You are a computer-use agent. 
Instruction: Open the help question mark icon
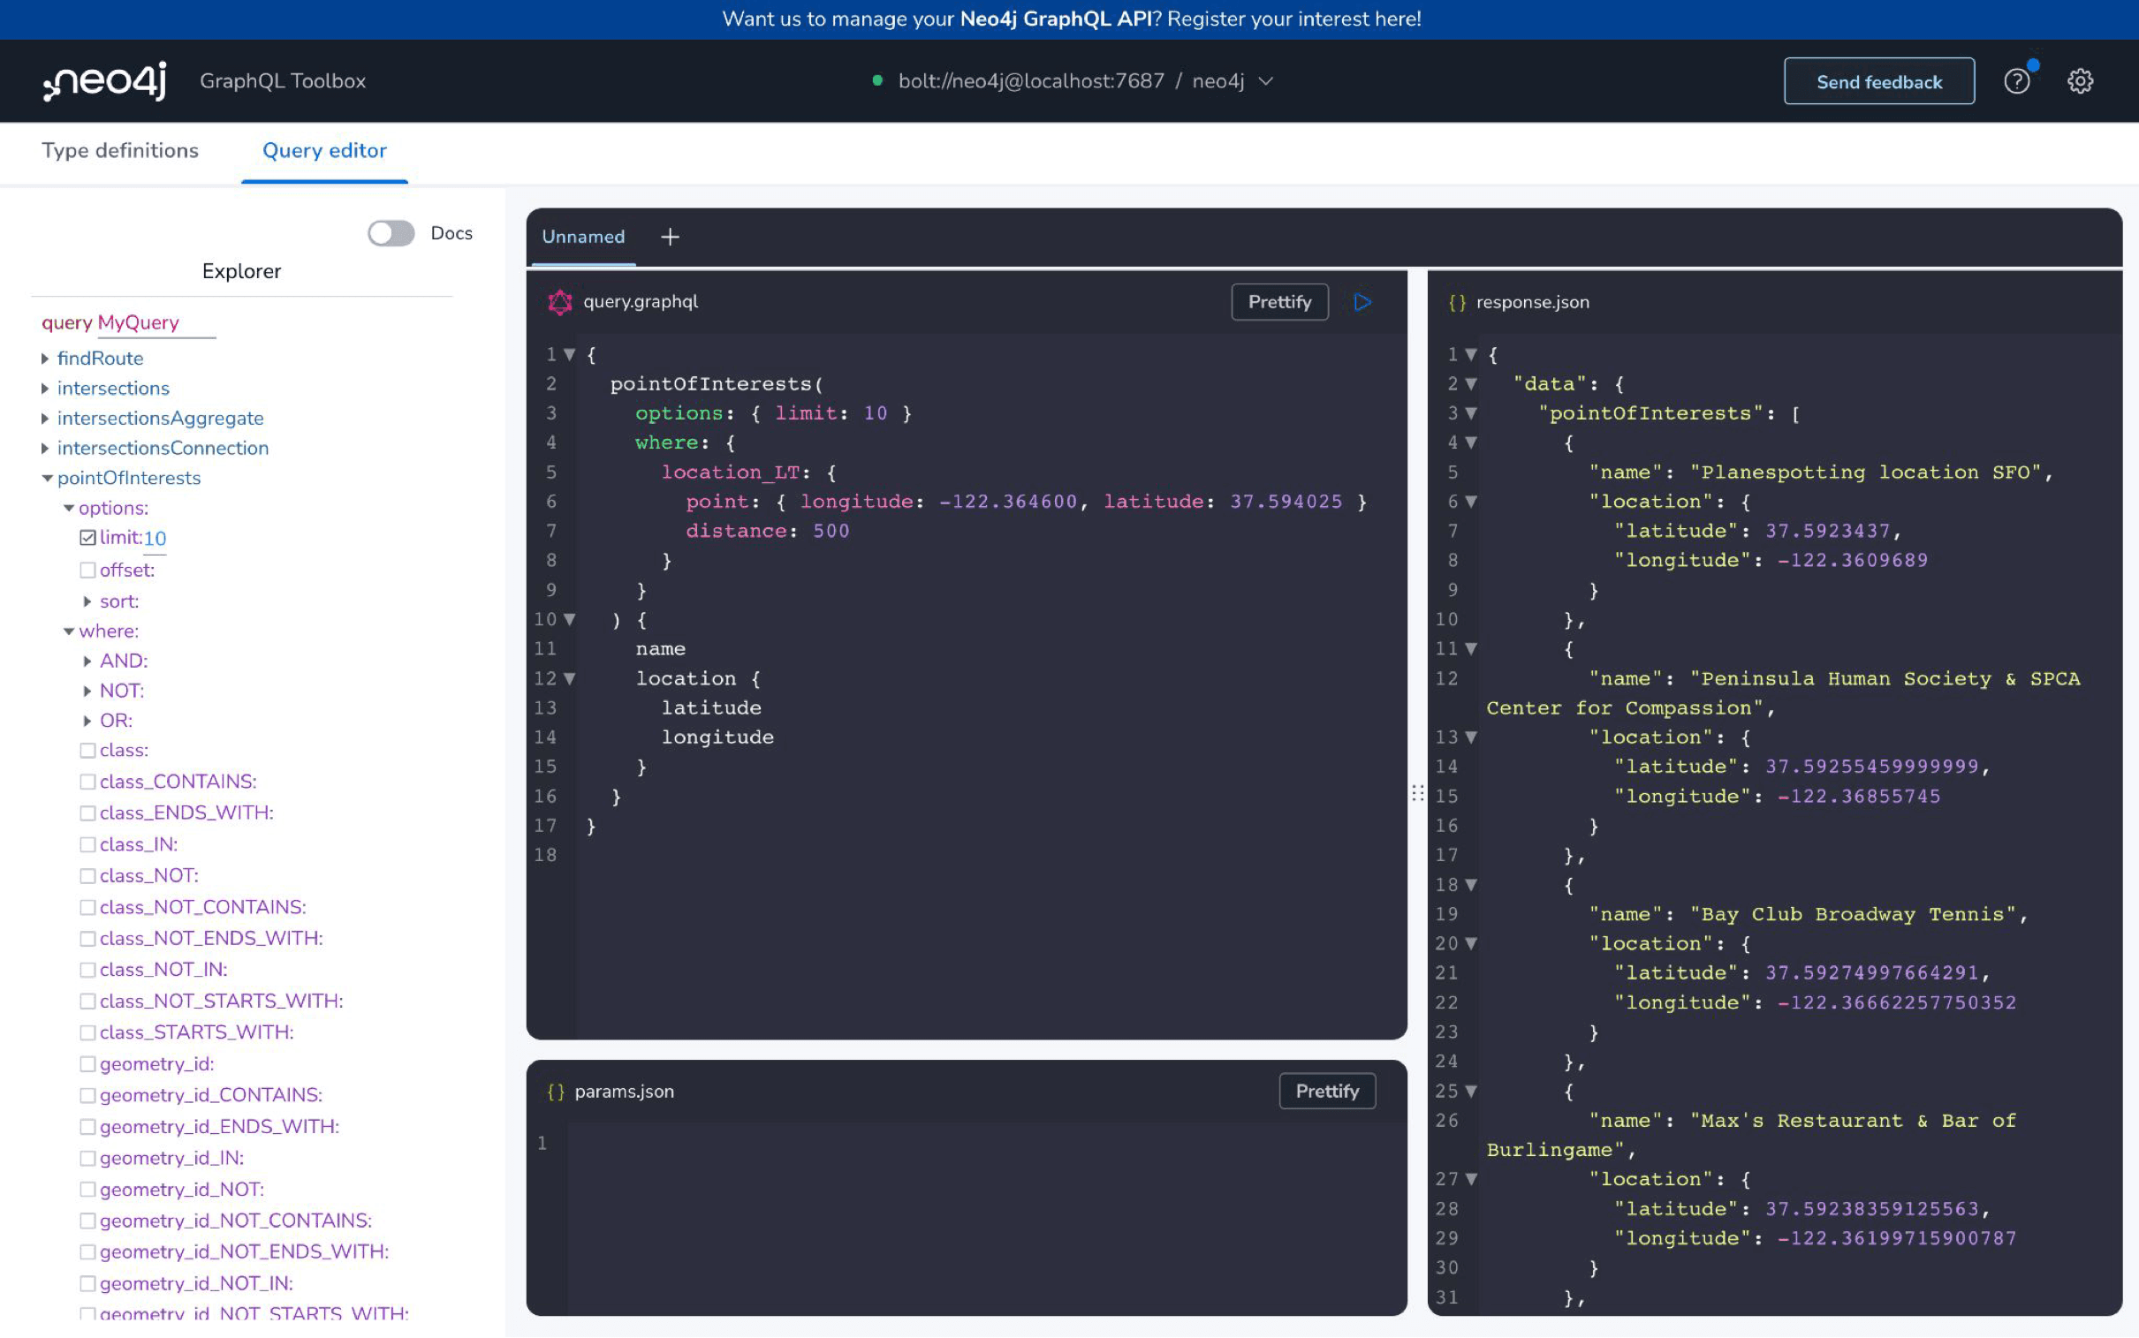[x=2016, y=81]
